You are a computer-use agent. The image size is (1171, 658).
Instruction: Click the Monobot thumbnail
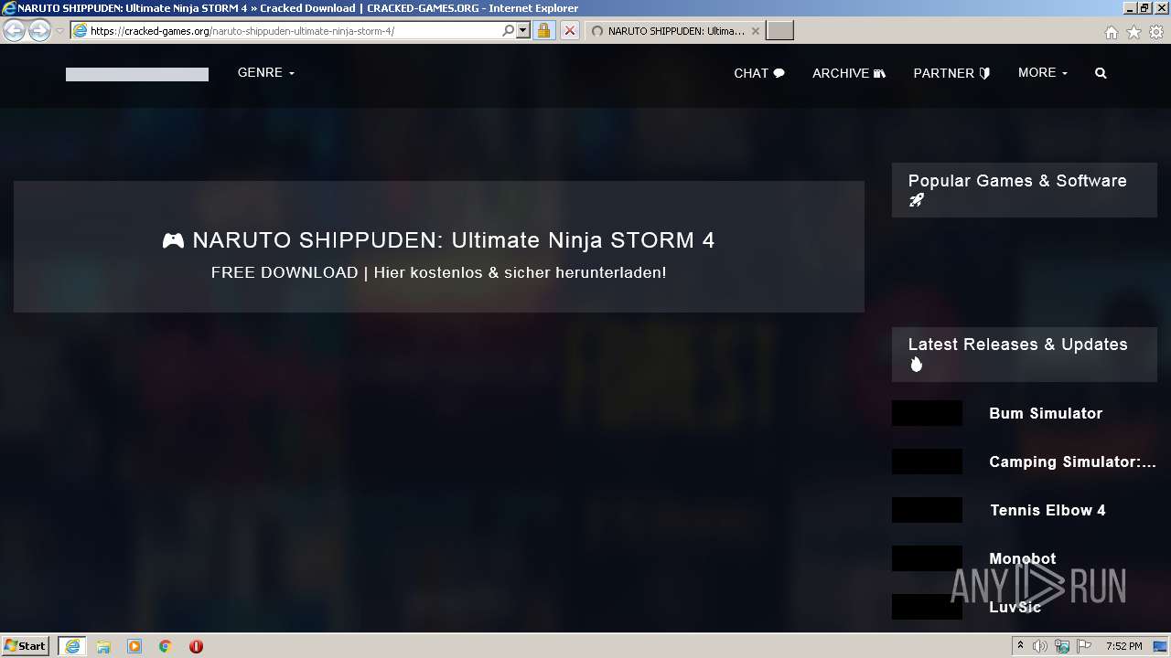coord(927,558)
